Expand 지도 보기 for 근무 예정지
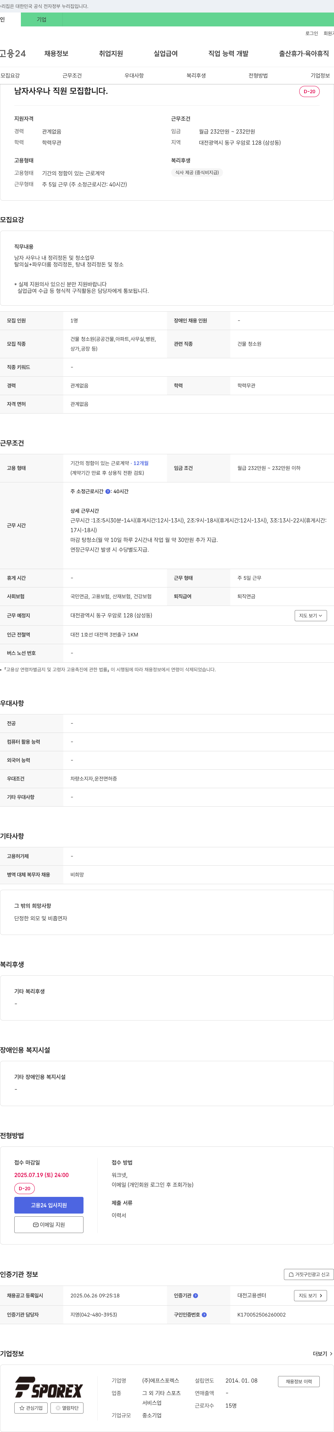 tap(311, 615)
